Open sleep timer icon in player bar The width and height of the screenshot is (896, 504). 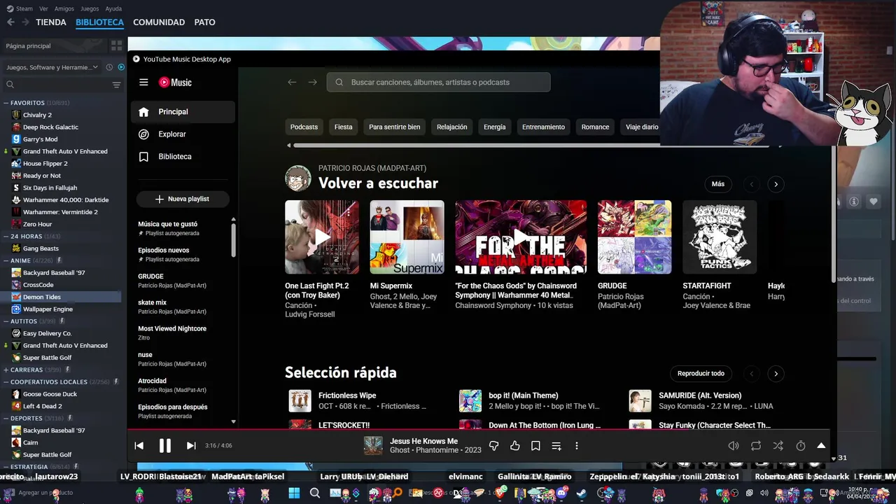(x=801, y=445)
